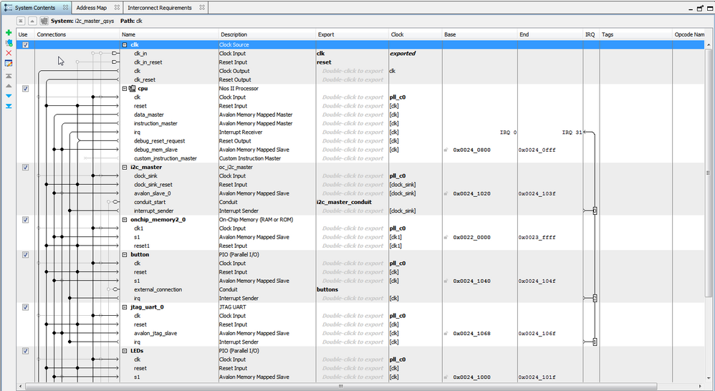Close the System Contents tab with its X

tap(65, 8)
